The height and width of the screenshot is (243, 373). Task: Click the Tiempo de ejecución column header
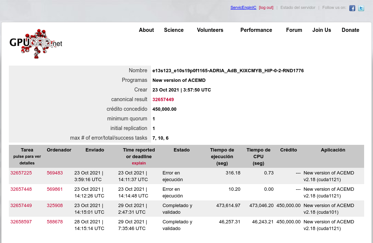tap(222, 157)
